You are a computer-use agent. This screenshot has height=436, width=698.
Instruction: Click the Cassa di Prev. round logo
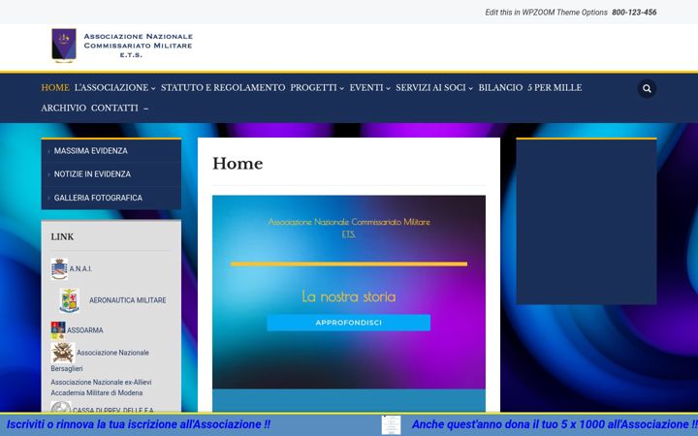click(x=61, y=407)
